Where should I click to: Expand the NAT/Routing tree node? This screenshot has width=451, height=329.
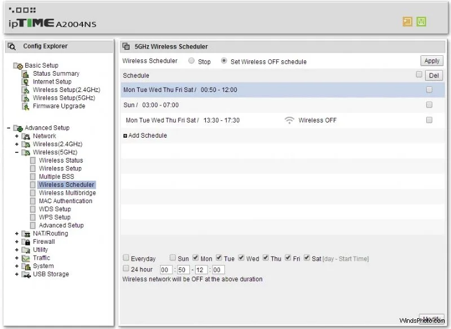coord(17,234)
